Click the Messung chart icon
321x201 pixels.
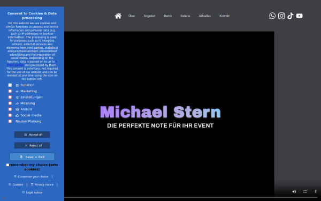click(17, 103)
